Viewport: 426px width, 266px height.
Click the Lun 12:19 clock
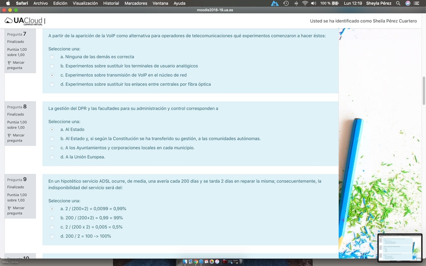(x=353, y=3)
